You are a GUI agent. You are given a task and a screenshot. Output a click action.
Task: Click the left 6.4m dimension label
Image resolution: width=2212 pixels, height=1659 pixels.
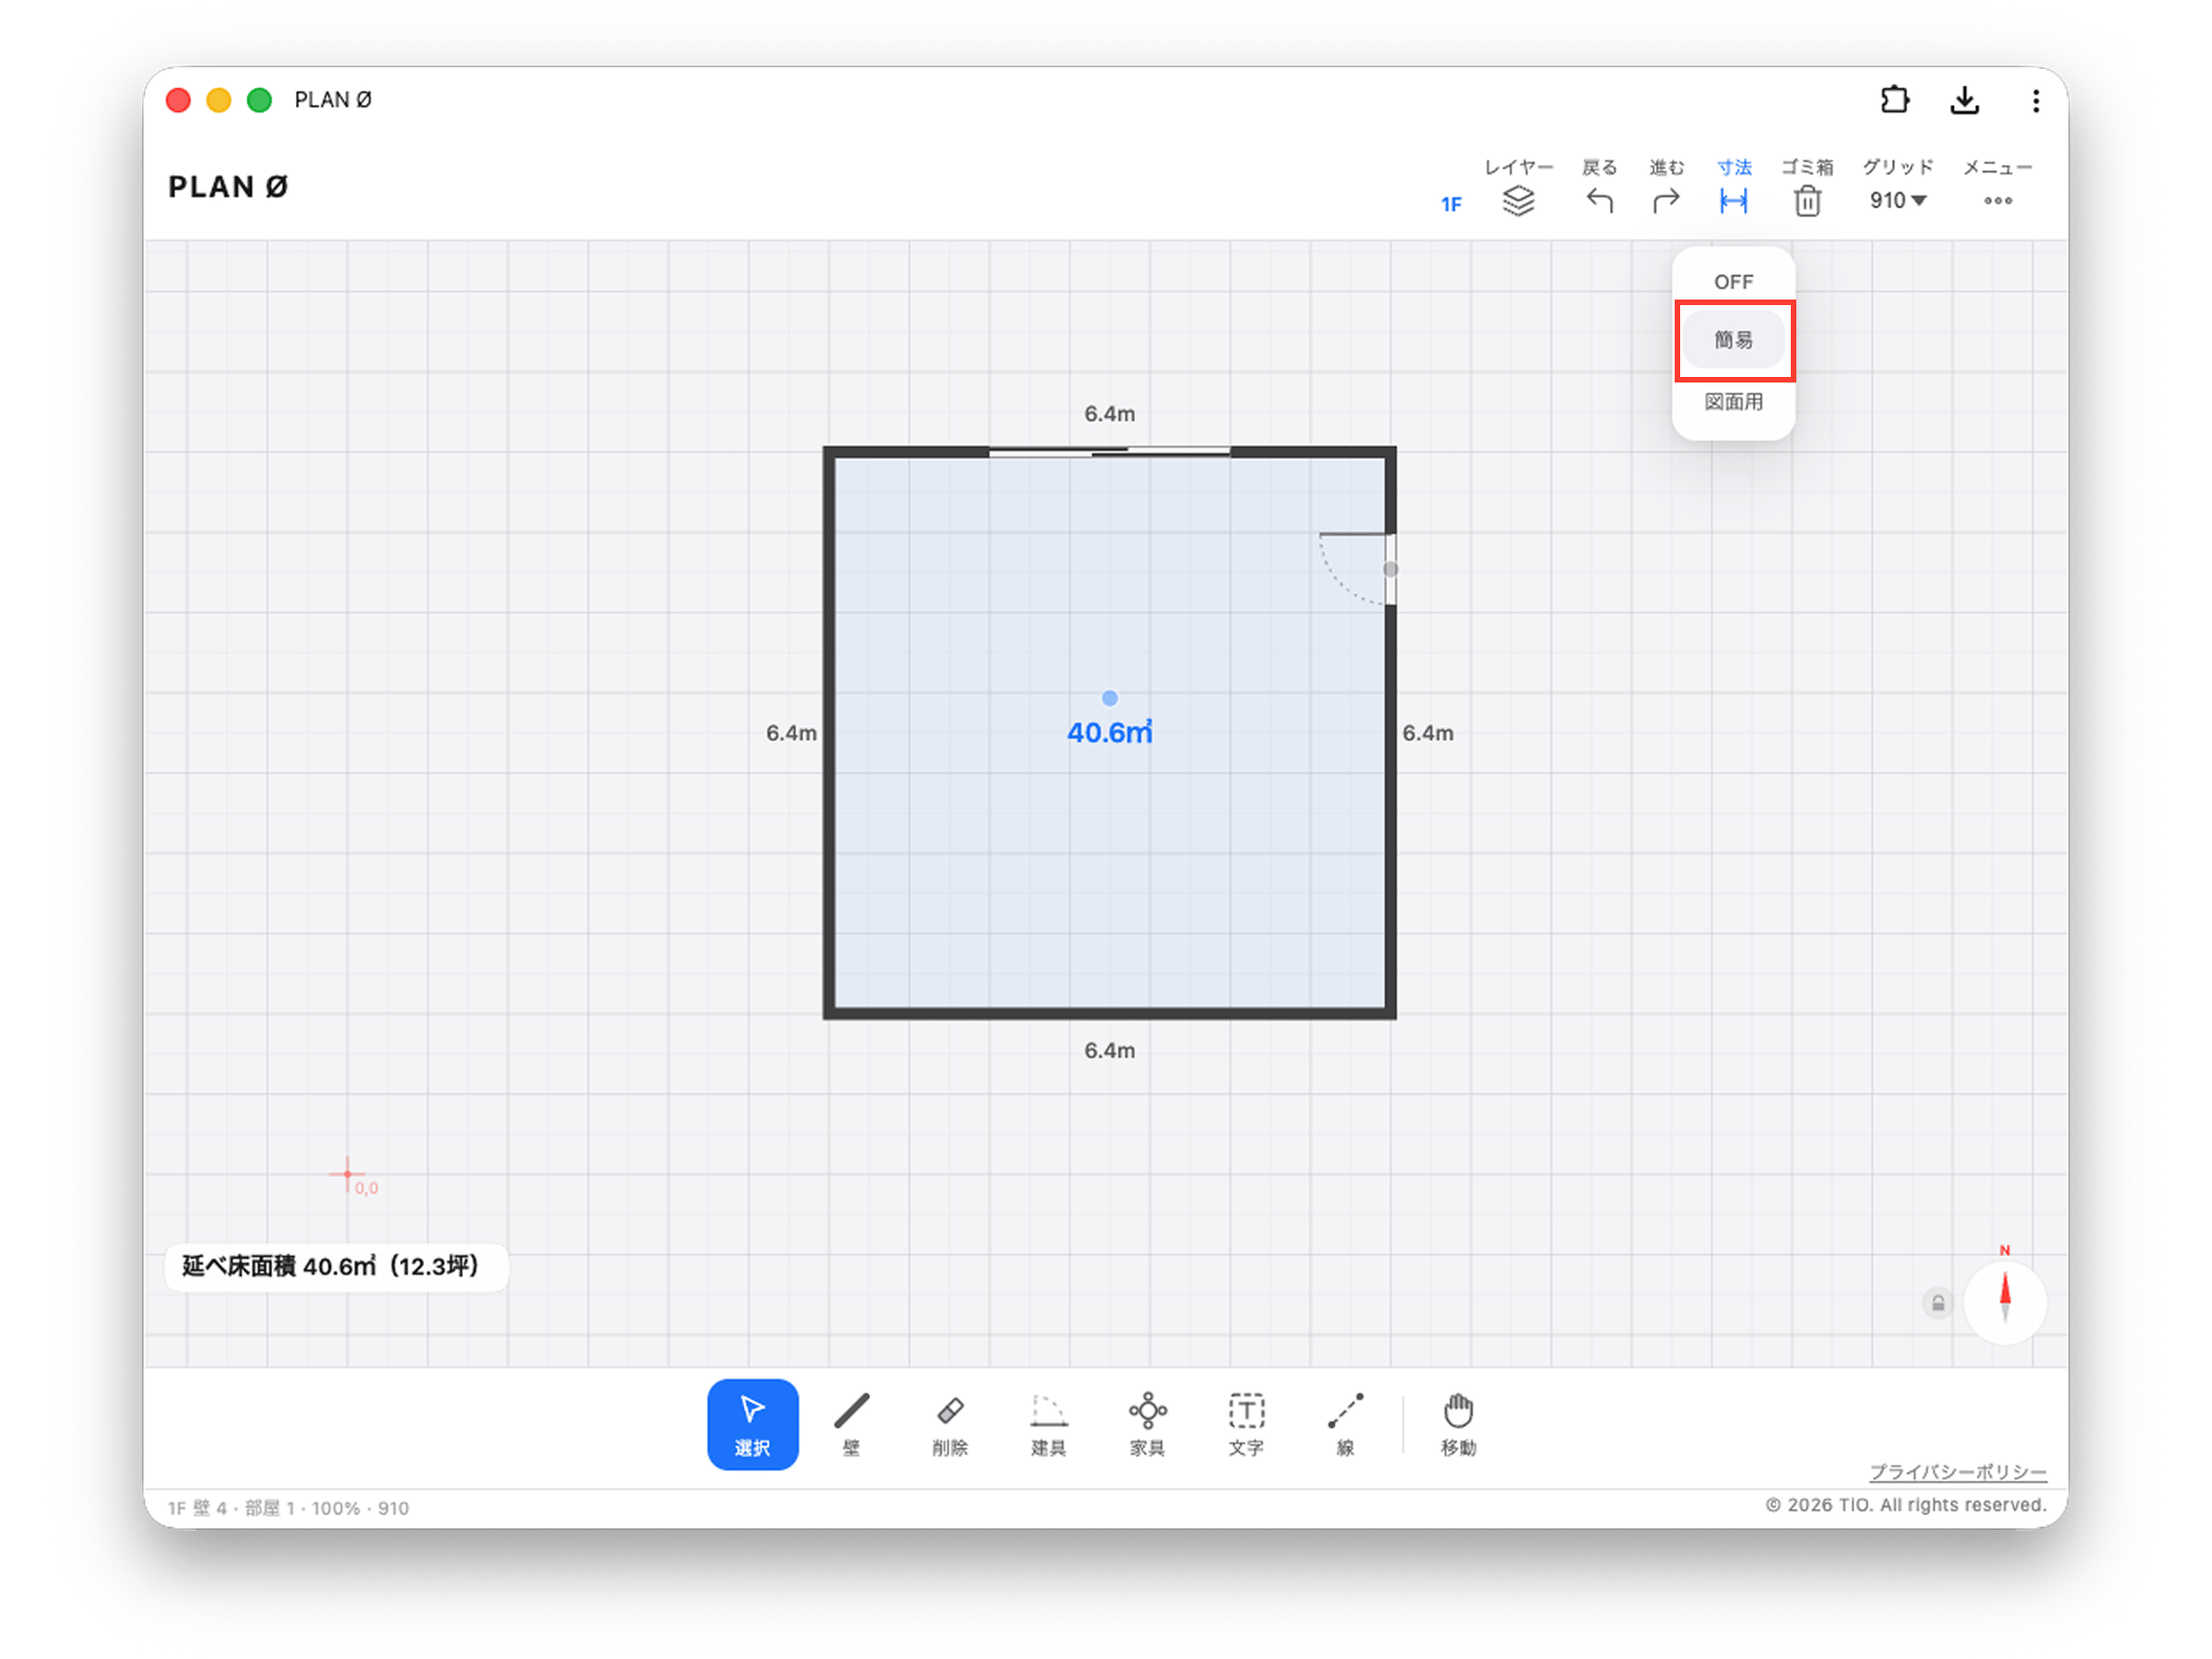791,733
